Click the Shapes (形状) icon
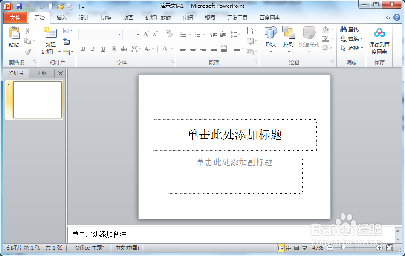This screenshot has width=405, height=256. tap(271, 33)
